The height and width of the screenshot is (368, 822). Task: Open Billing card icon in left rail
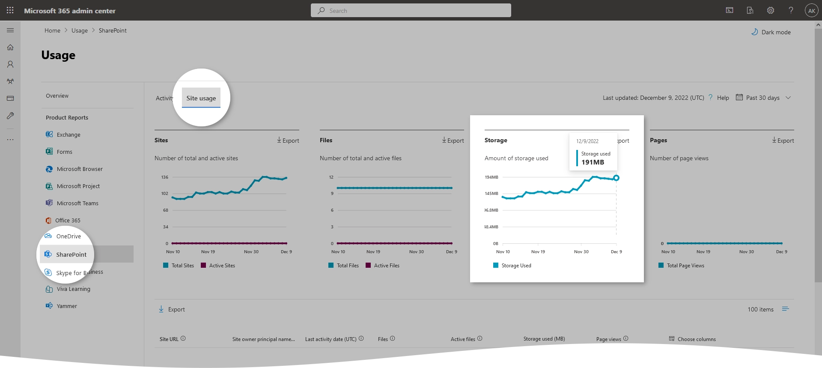coord(10,99)
